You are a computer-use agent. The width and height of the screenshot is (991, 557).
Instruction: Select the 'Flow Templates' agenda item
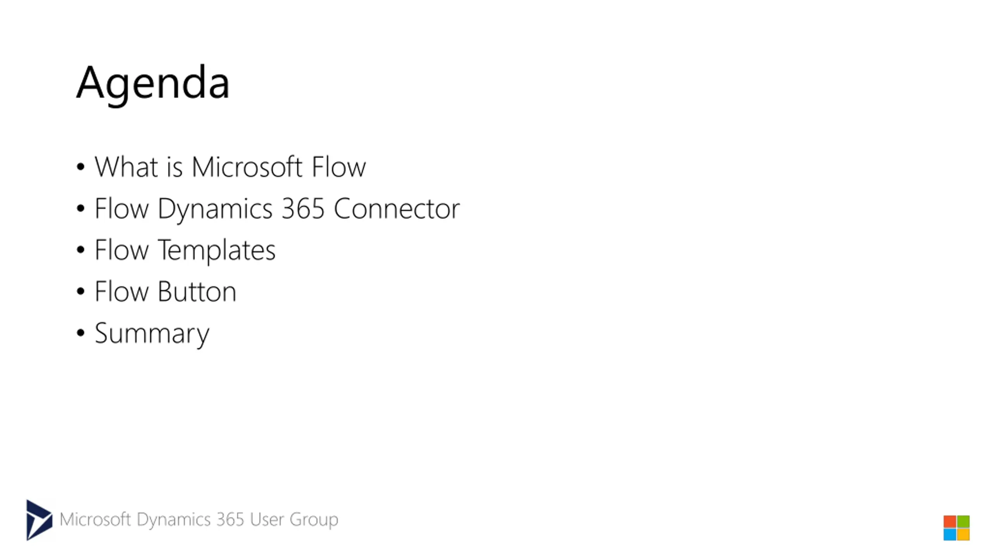click(x=185, y=250)
